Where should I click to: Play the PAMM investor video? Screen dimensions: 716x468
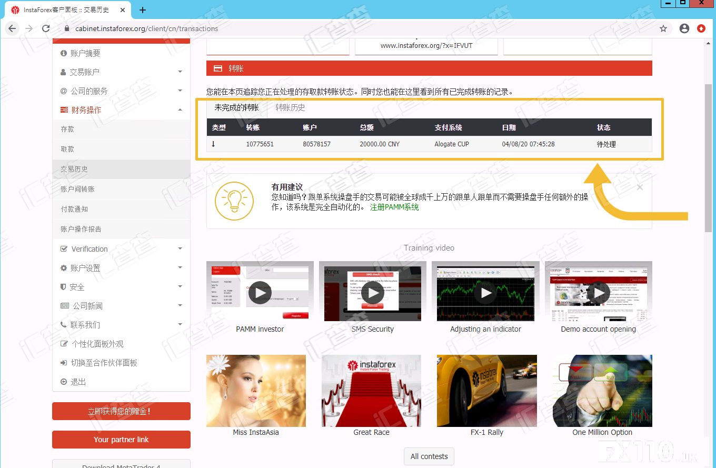(x=260, y=292)
